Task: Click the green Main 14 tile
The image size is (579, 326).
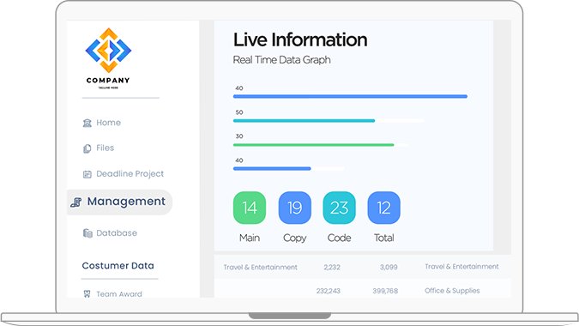Action: coord(250,208)
